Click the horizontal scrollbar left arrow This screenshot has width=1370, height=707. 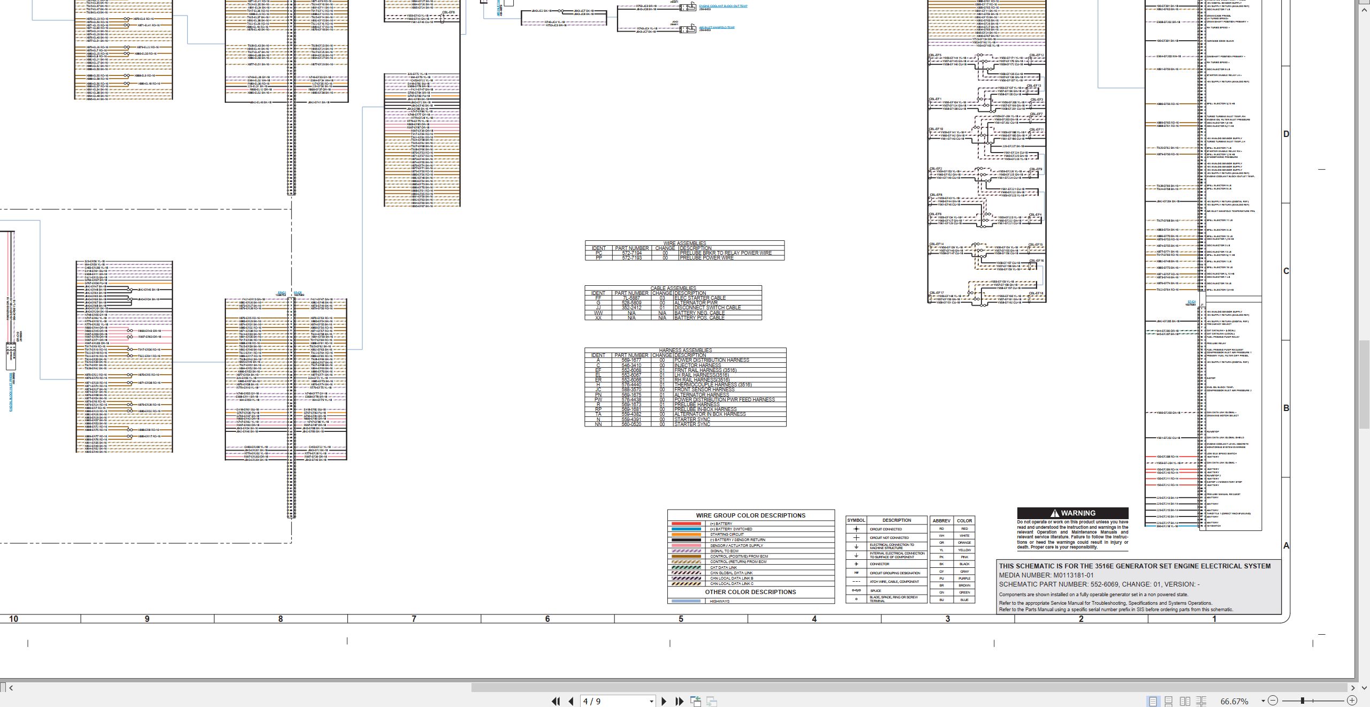[x=11, y=688]
